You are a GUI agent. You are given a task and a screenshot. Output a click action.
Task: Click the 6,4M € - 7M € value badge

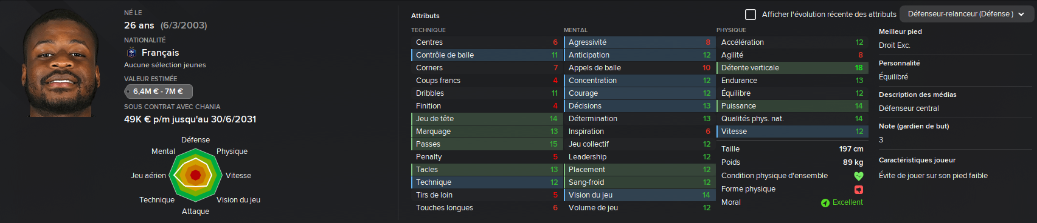pyautogui.click(x=158, y=92)
